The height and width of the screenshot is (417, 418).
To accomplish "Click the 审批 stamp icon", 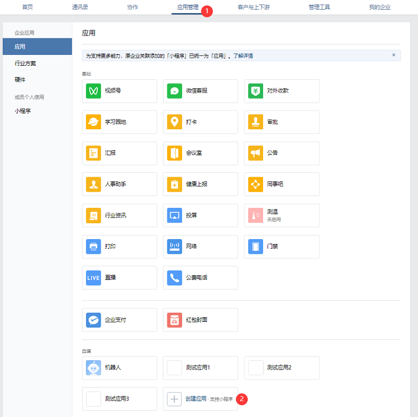I will 256,122.
